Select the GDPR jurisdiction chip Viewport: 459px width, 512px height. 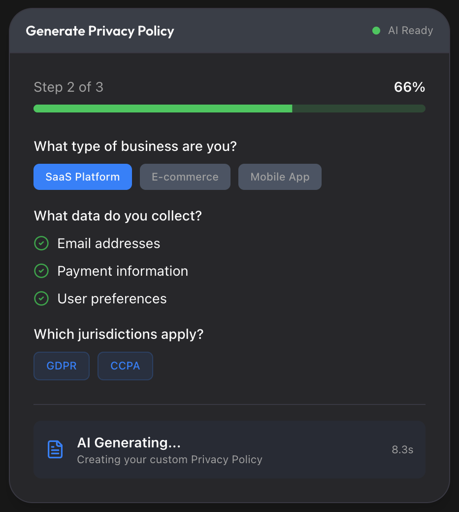(61, 366)
